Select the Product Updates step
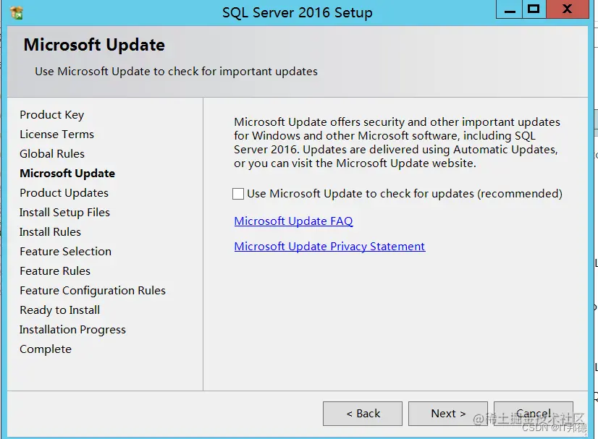The height and width of the screenshot is (439, 598). click(64, 193)
